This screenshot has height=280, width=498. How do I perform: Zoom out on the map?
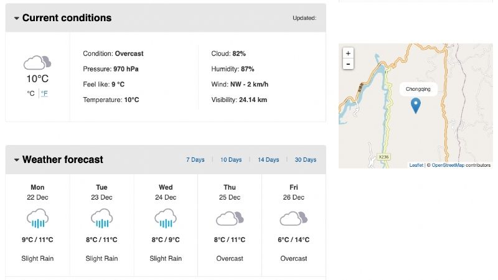348,64
